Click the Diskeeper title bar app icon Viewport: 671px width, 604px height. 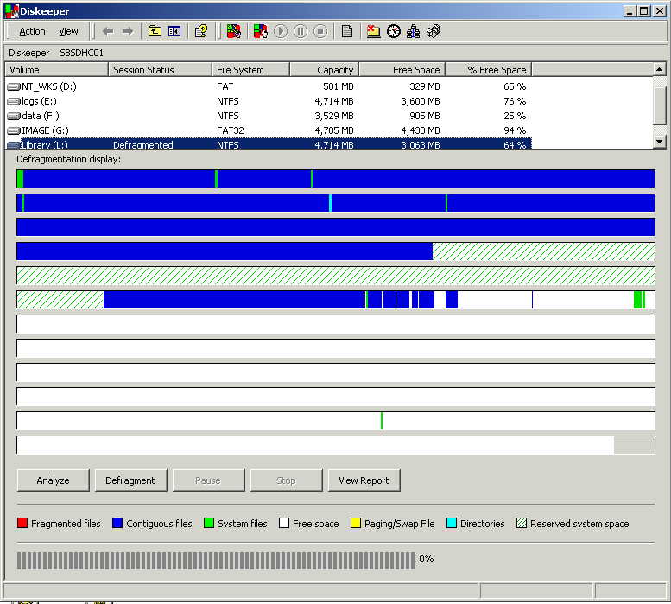pyautogui.click(x=11, y=10)
